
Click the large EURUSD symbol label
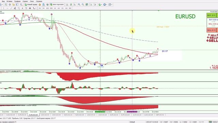tap(185, 16)
